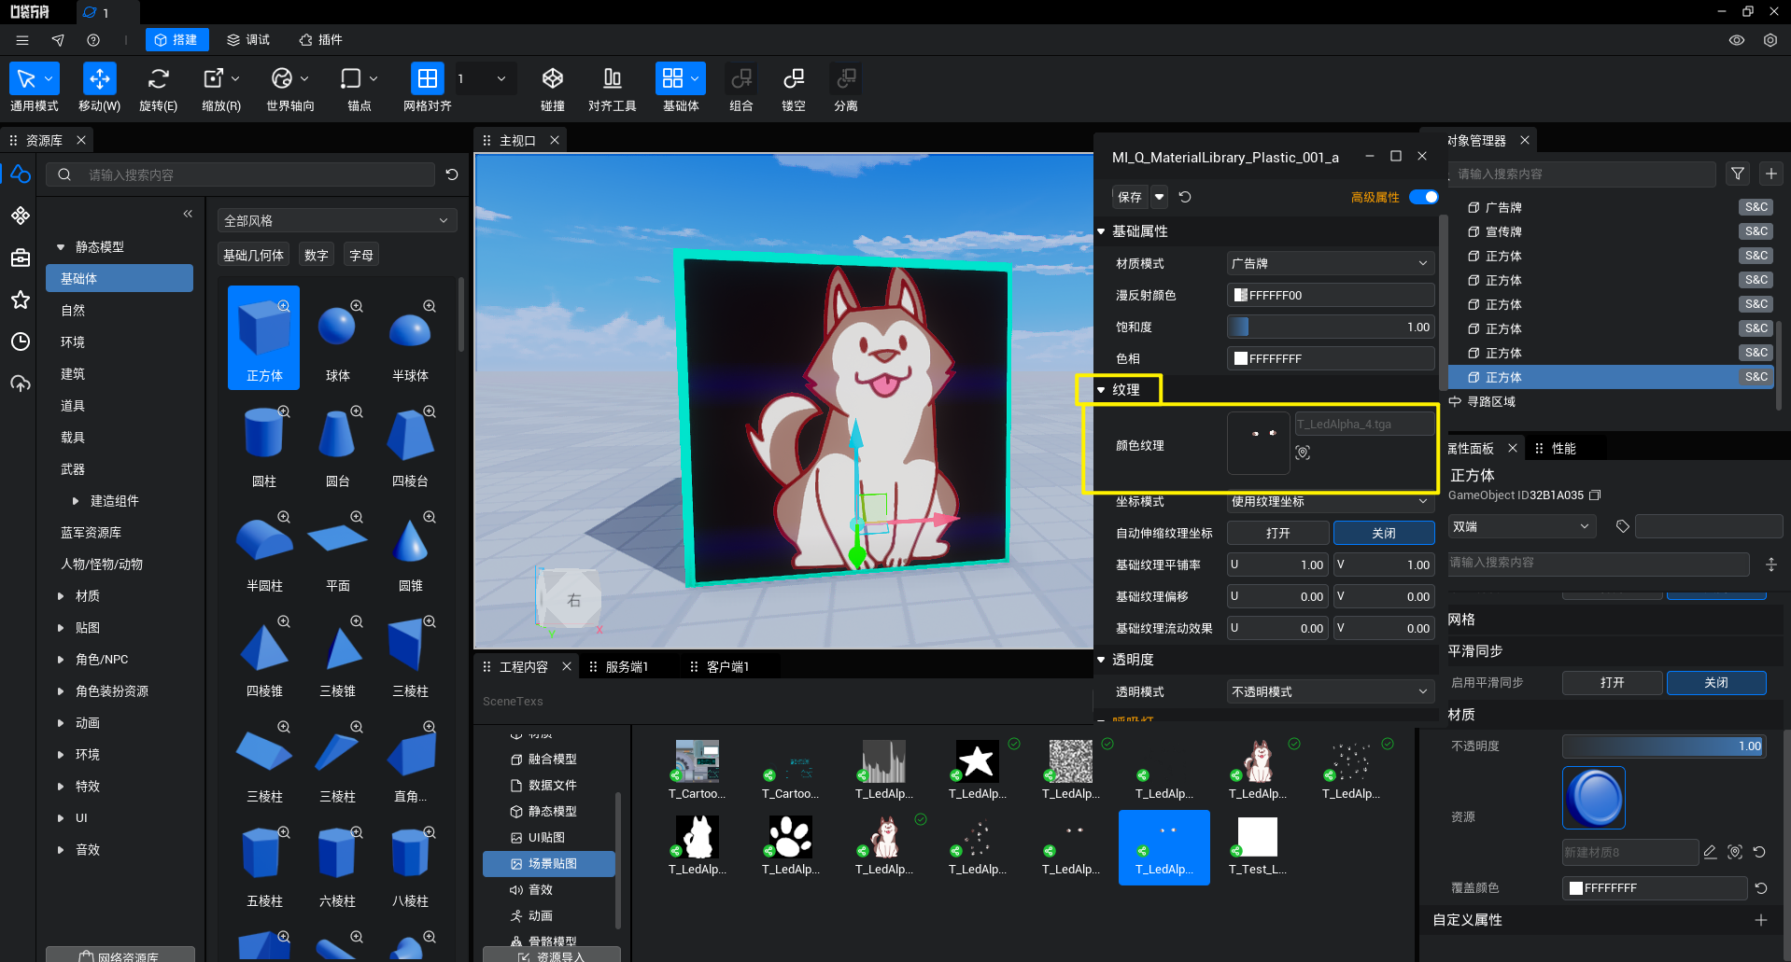Filter by 数字 tag
The width and height of the screenshot is (1791, 962).
click(317, 255)
